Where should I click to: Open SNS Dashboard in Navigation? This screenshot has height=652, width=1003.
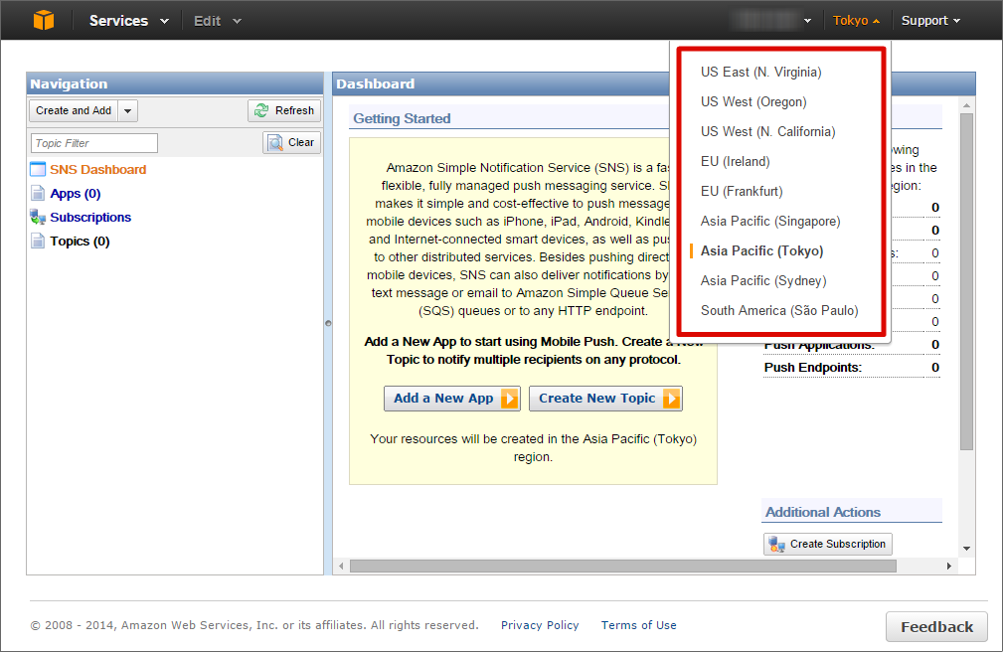coord(97,170)
